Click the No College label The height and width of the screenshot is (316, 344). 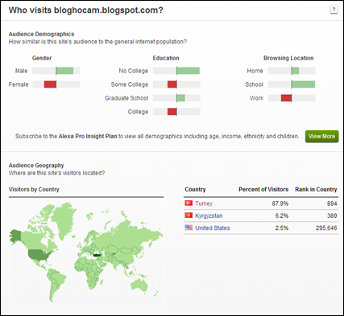tap(134, 71)
